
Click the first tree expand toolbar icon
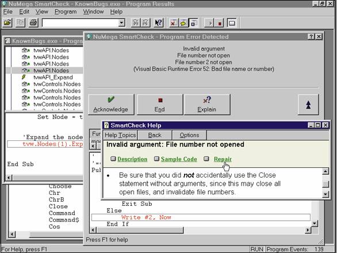pos(136,22)
